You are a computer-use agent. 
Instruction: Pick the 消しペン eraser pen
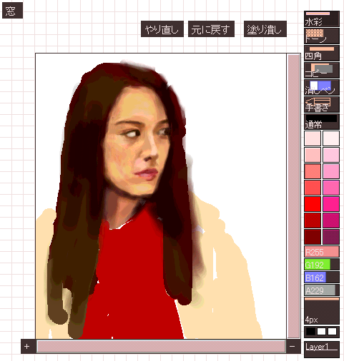322,88
